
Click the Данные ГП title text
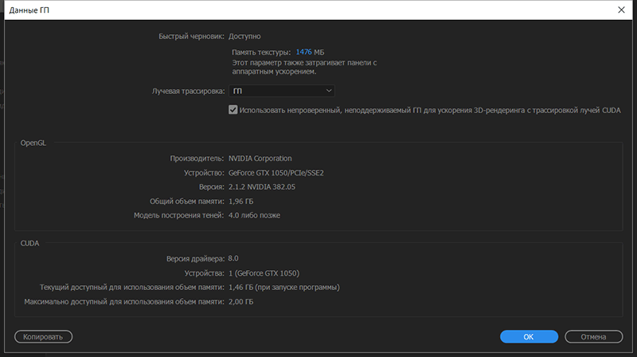click(29, 10)
